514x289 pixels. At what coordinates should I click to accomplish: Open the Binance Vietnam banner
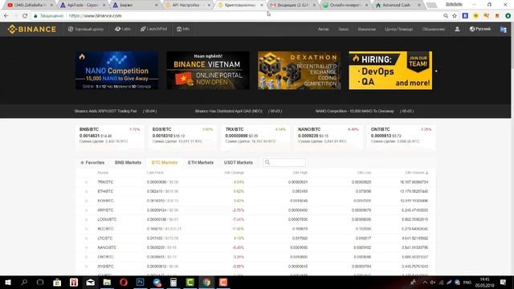[x=208, y=71]
